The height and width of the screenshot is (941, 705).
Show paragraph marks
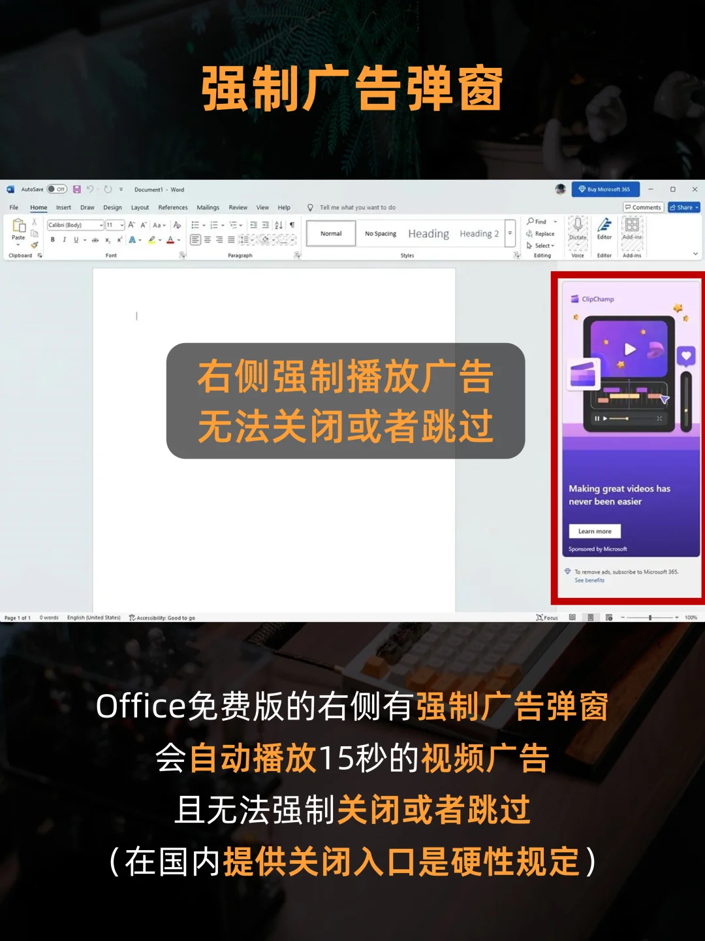(x=292, y=225)
